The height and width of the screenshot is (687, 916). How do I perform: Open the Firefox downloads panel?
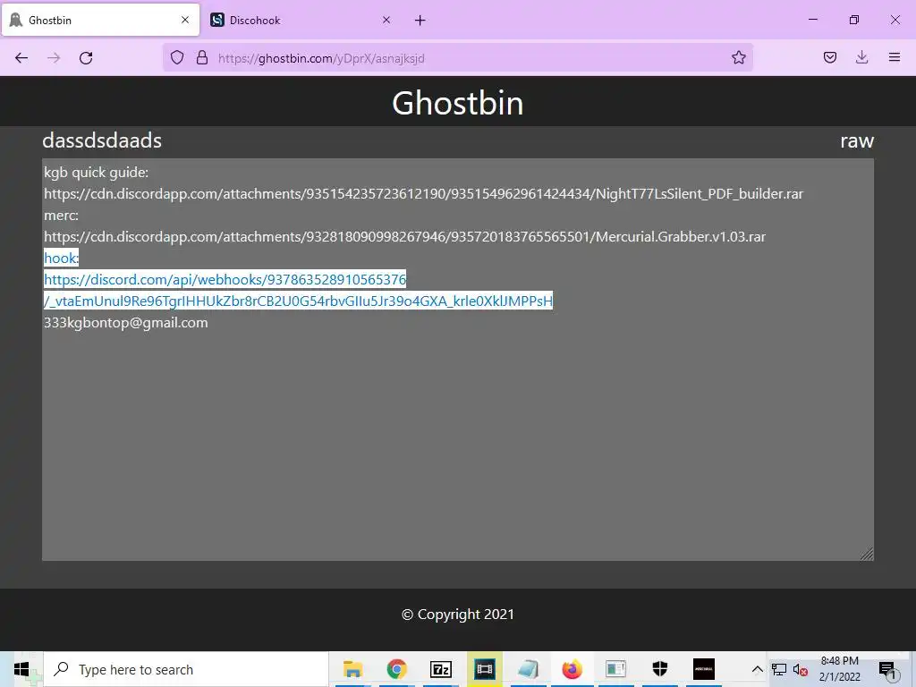(x=861, y=57)
